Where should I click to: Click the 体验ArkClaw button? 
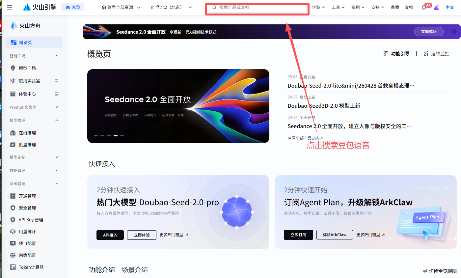(x=335, y=235)
